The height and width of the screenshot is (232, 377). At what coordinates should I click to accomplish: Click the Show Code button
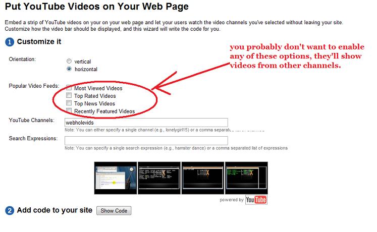114,211
